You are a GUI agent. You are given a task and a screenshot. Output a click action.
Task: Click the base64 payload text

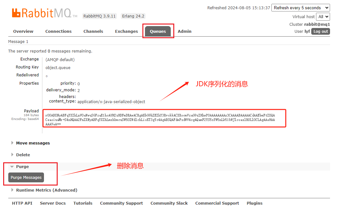coord(160,120)
